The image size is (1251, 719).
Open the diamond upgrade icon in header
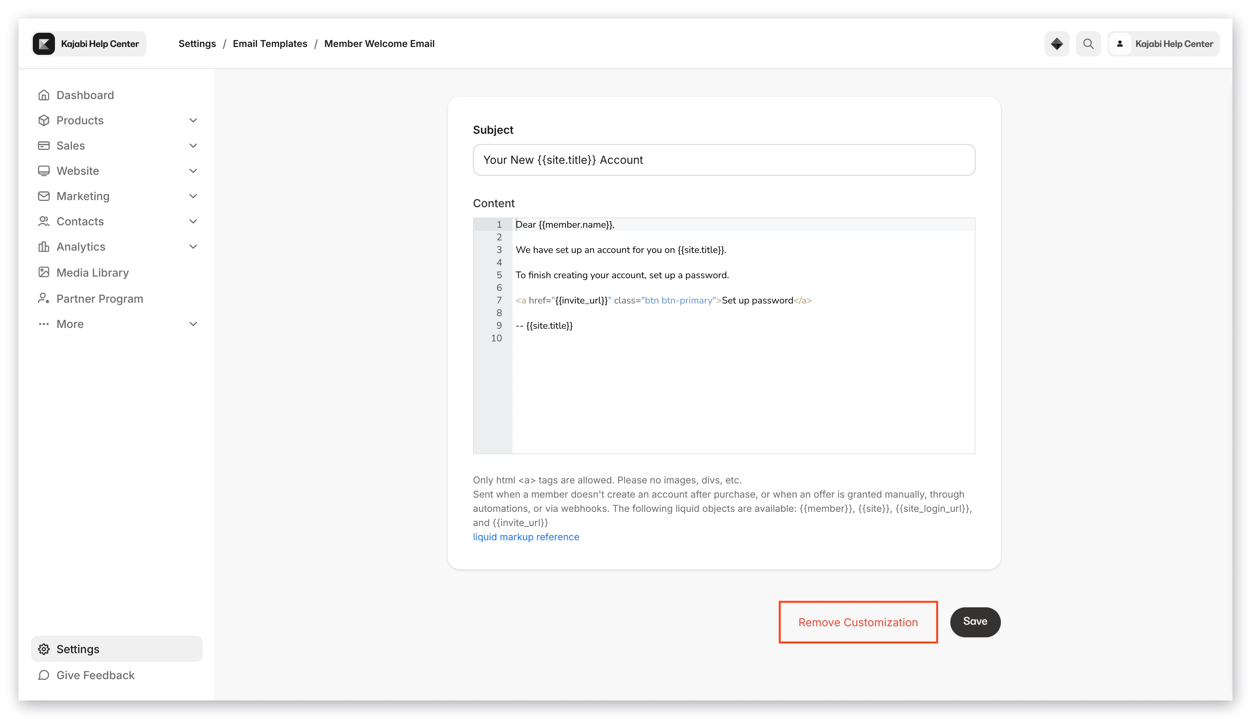coord(1056,43)
